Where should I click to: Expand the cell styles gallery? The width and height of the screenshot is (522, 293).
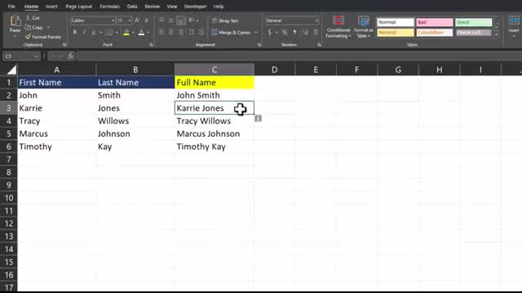coord(497,34)
